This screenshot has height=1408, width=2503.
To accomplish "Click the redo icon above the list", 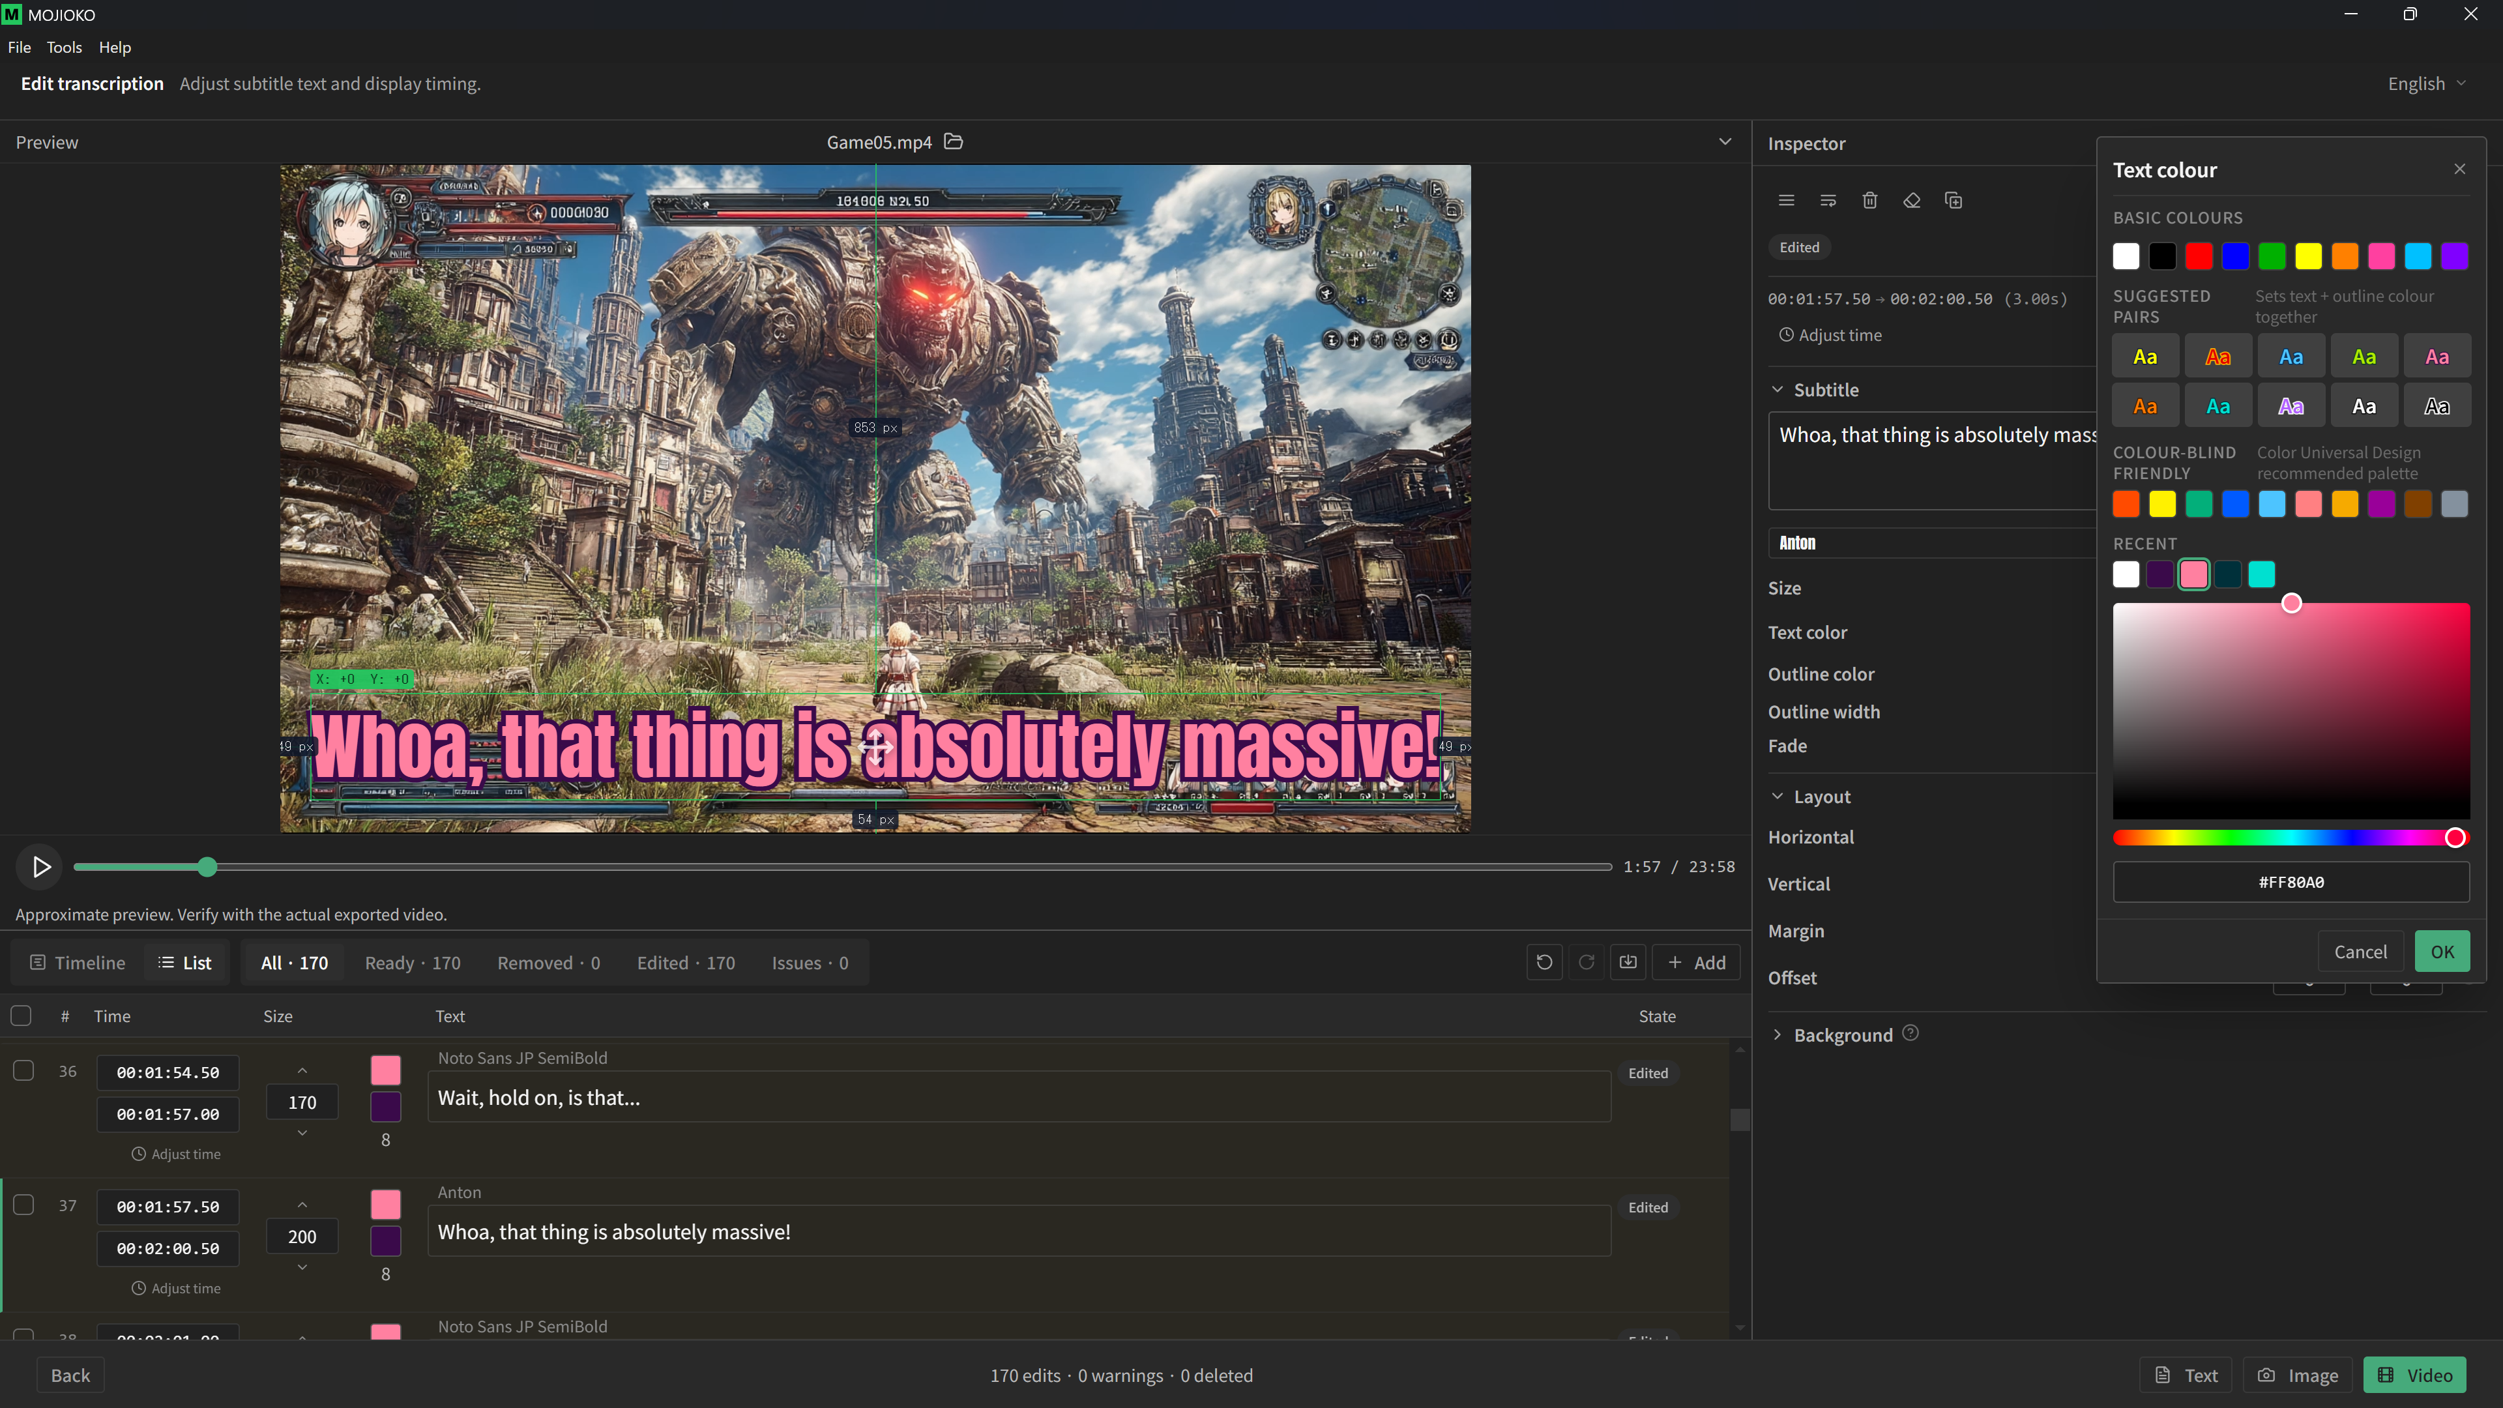I will [x=1586, y=962].
